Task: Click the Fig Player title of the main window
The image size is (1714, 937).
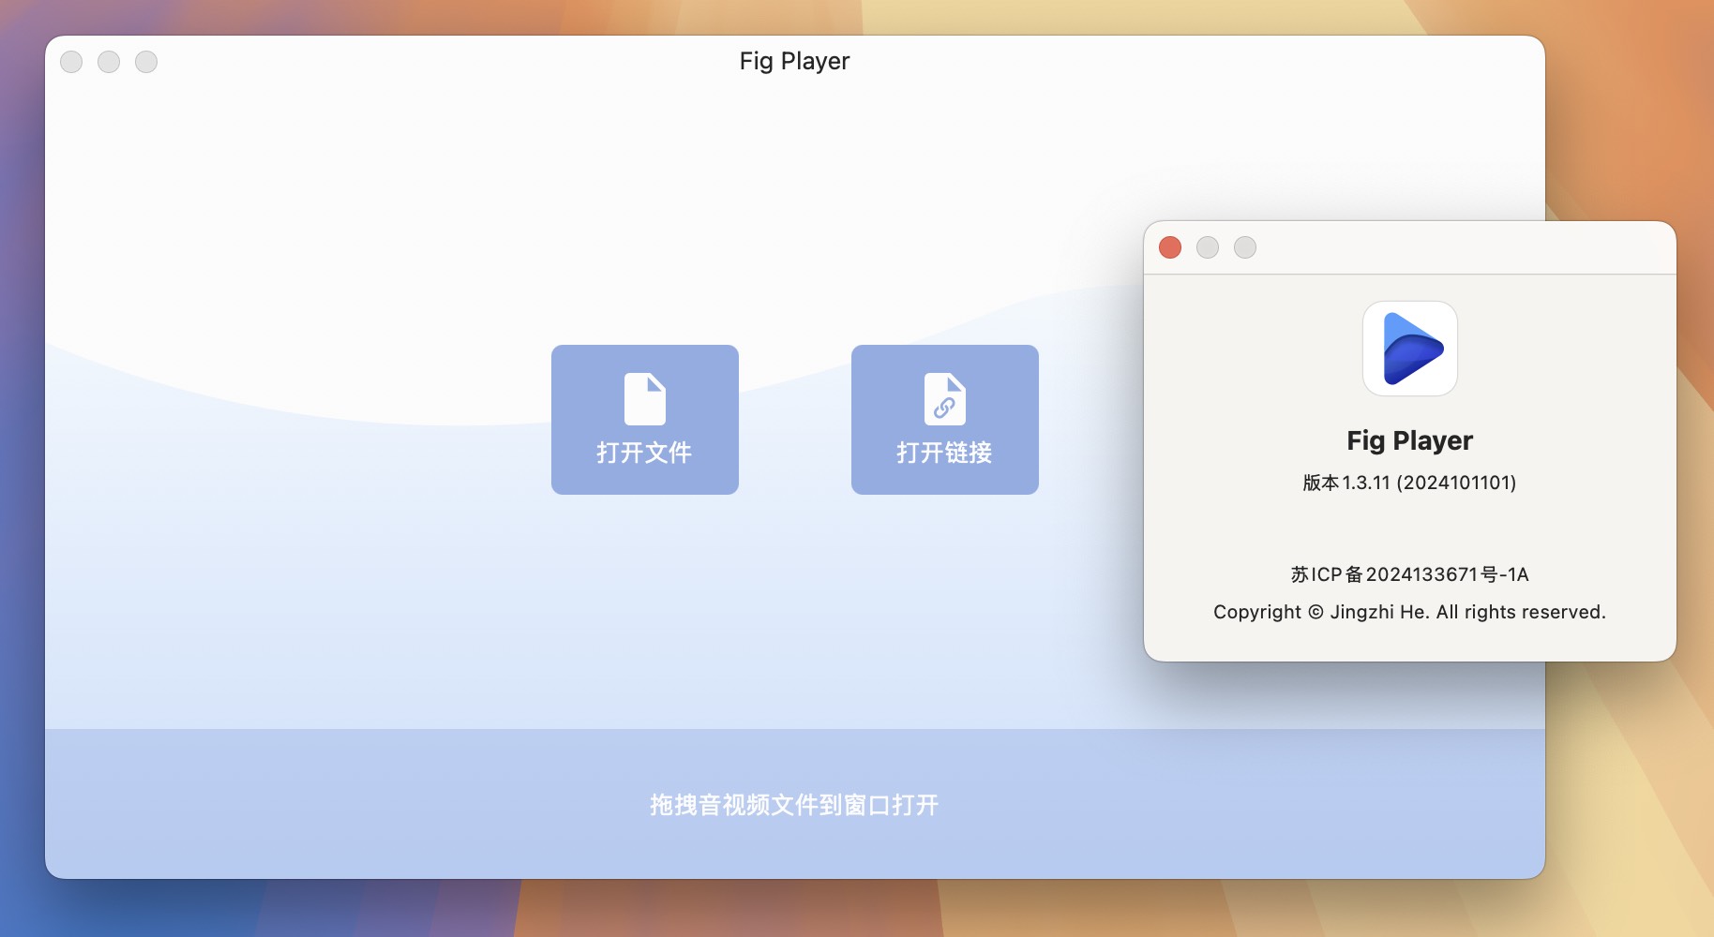Action: pyautogui.click(x=794, y=62)
